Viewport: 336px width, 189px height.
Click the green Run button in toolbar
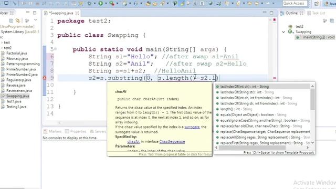point(100,3)
